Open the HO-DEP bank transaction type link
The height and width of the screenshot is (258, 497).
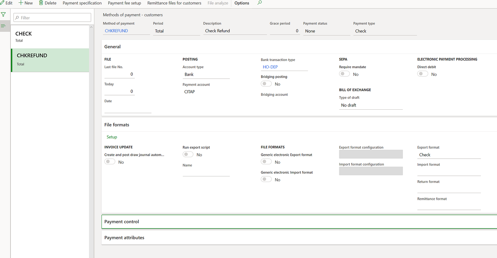click(271, 66)
